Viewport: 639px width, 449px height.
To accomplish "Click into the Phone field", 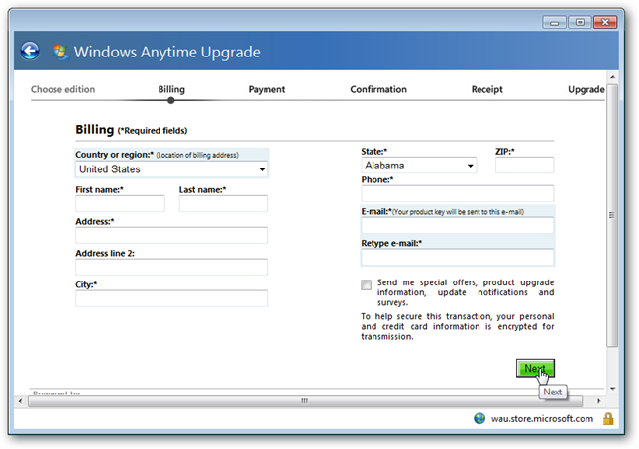I will pos(458,193).
